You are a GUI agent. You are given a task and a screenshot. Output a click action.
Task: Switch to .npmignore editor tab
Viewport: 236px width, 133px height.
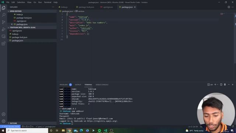108,7
